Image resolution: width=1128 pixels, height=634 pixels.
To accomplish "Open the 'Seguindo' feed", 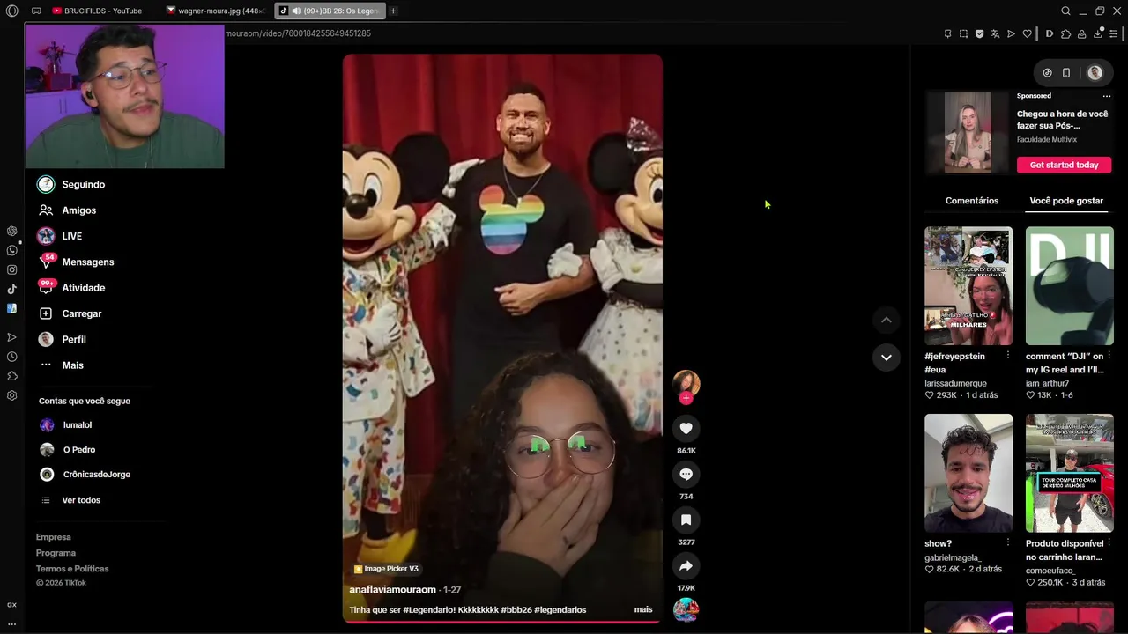I will tap(83, 184).
